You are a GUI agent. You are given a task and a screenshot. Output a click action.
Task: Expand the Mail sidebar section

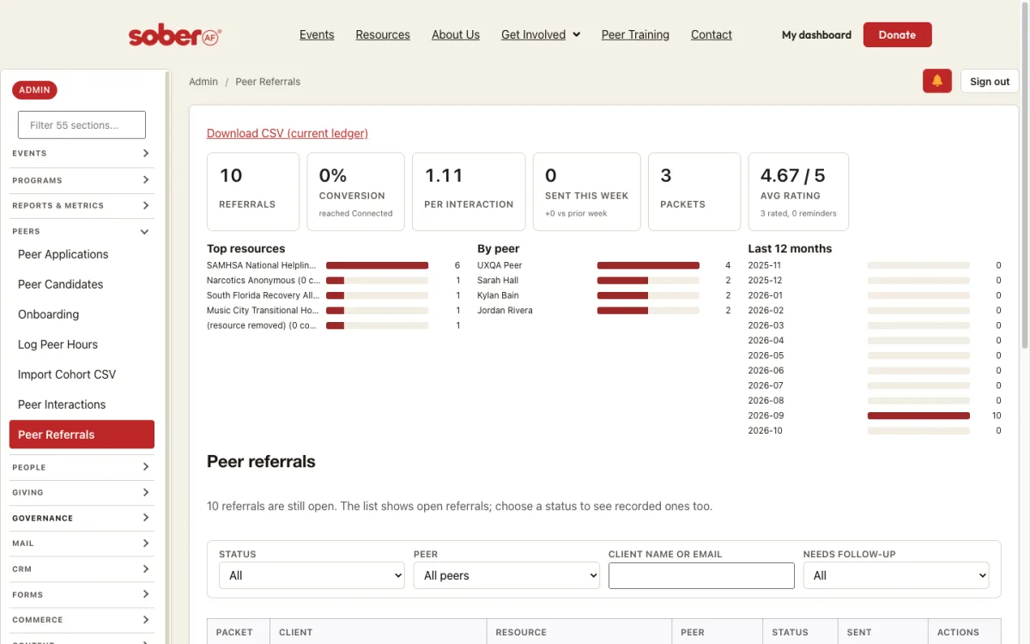pyautogui.click(x=82, y=543)
